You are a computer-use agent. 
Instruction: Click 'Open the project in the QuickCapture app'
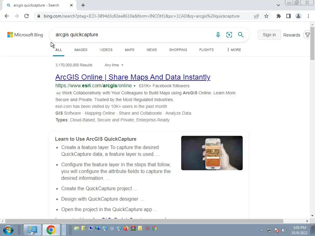[x=109, y=209]
